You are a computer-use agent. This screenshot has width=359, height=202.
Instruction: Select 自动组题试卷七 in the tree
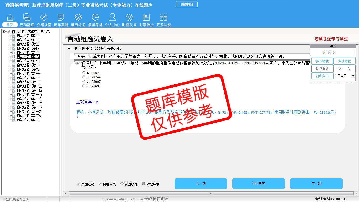point(28,61)
